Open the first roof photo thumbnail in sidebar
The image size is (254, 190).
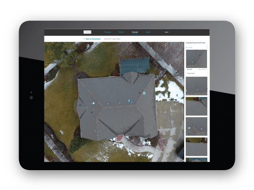[x=196, y=59]
